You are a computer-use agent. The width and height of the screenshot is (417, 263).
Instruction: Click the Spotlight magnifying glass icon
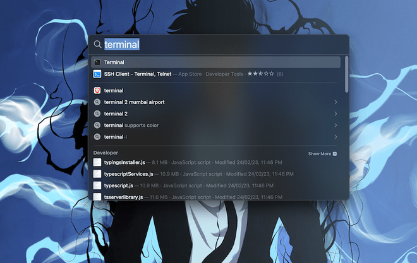coord(97,44)
